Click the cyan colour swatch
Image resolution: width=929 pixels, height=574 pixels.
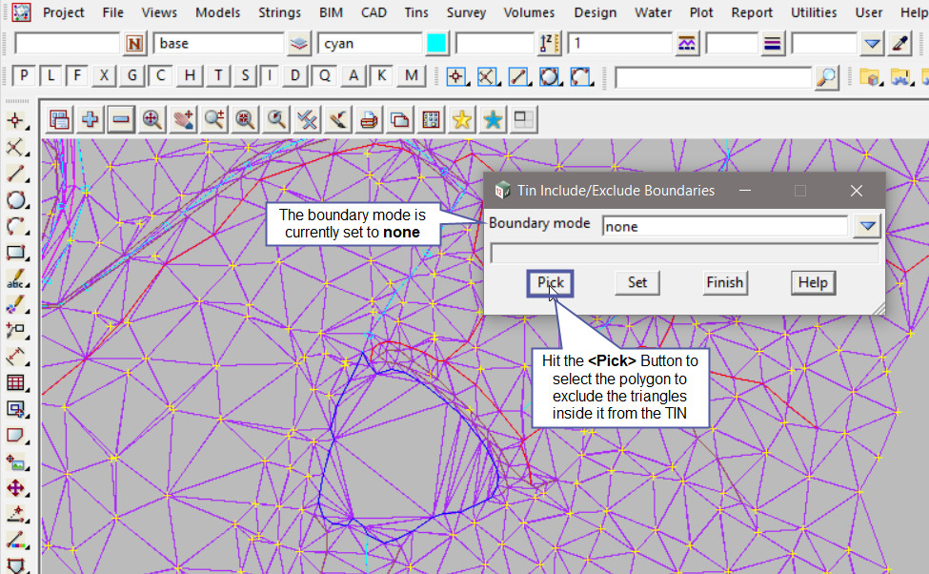point(436,44)
